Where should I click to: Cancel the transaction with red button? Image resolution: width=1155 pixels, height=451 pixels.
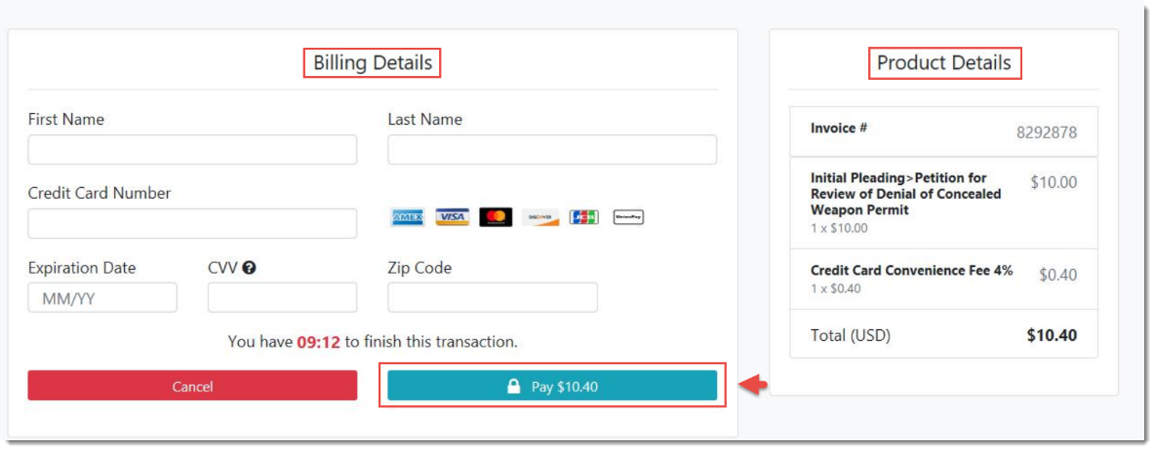tap(192, 386)
